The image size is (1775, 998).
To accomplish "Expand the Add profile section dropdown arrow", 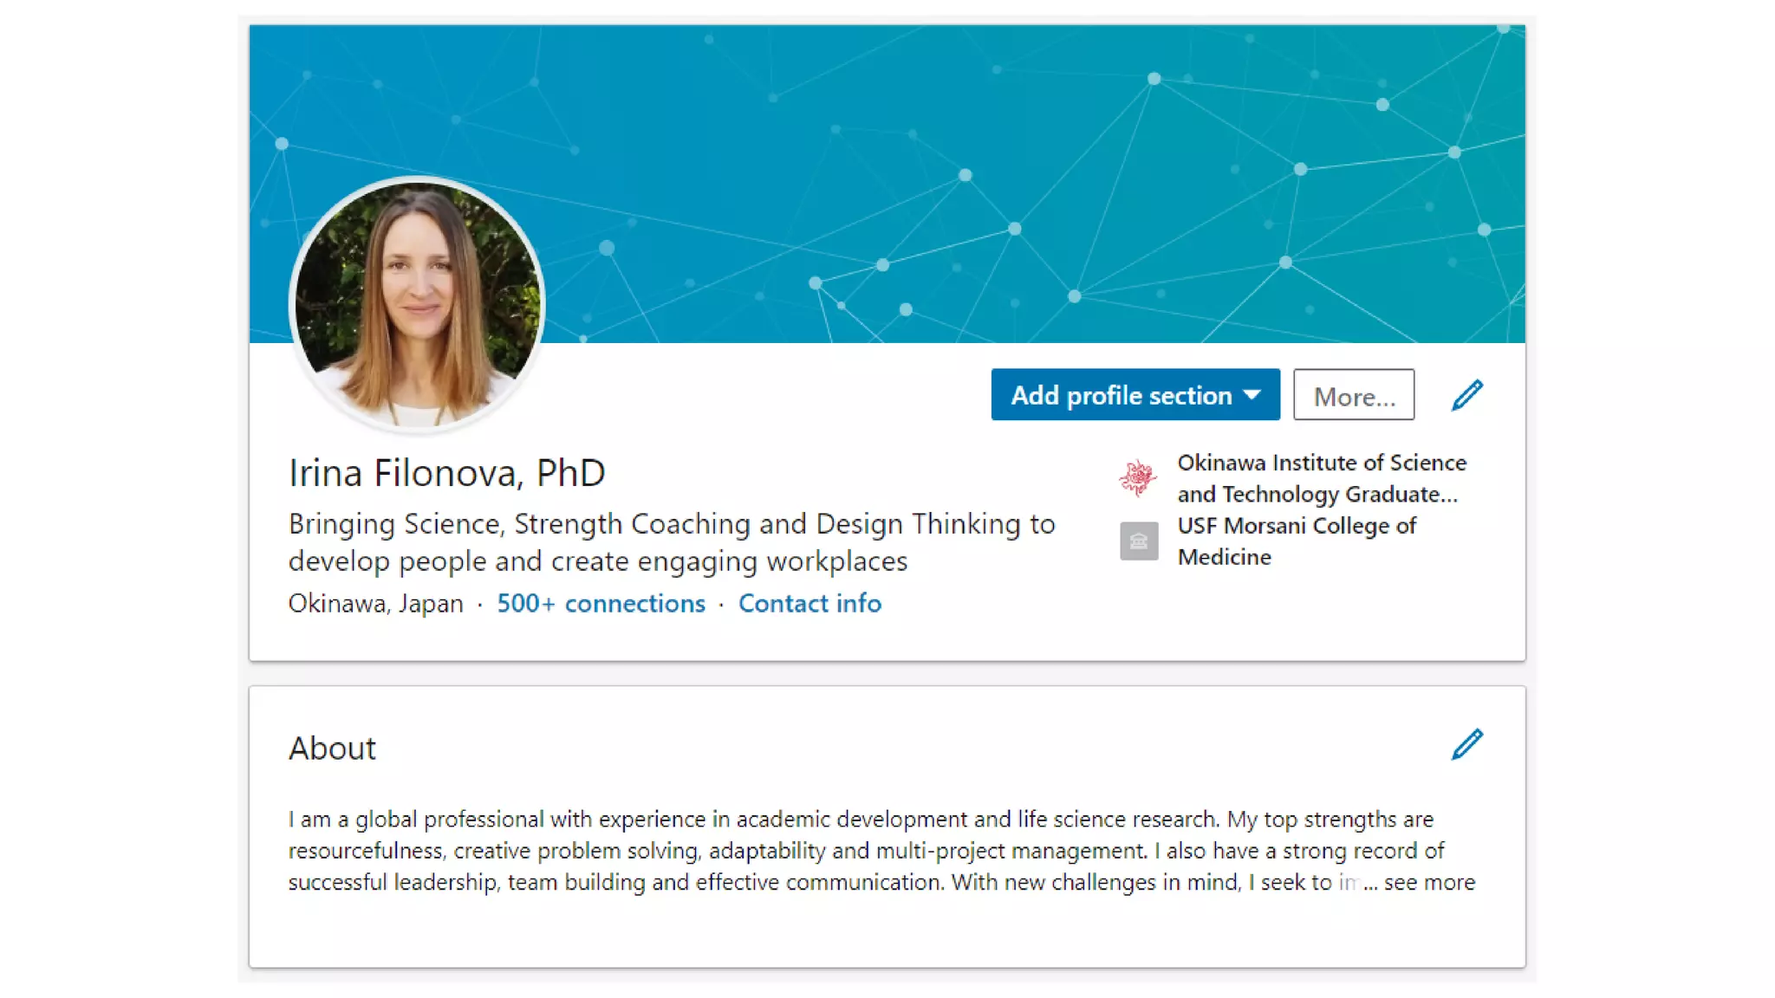I will pos(1252,395).
